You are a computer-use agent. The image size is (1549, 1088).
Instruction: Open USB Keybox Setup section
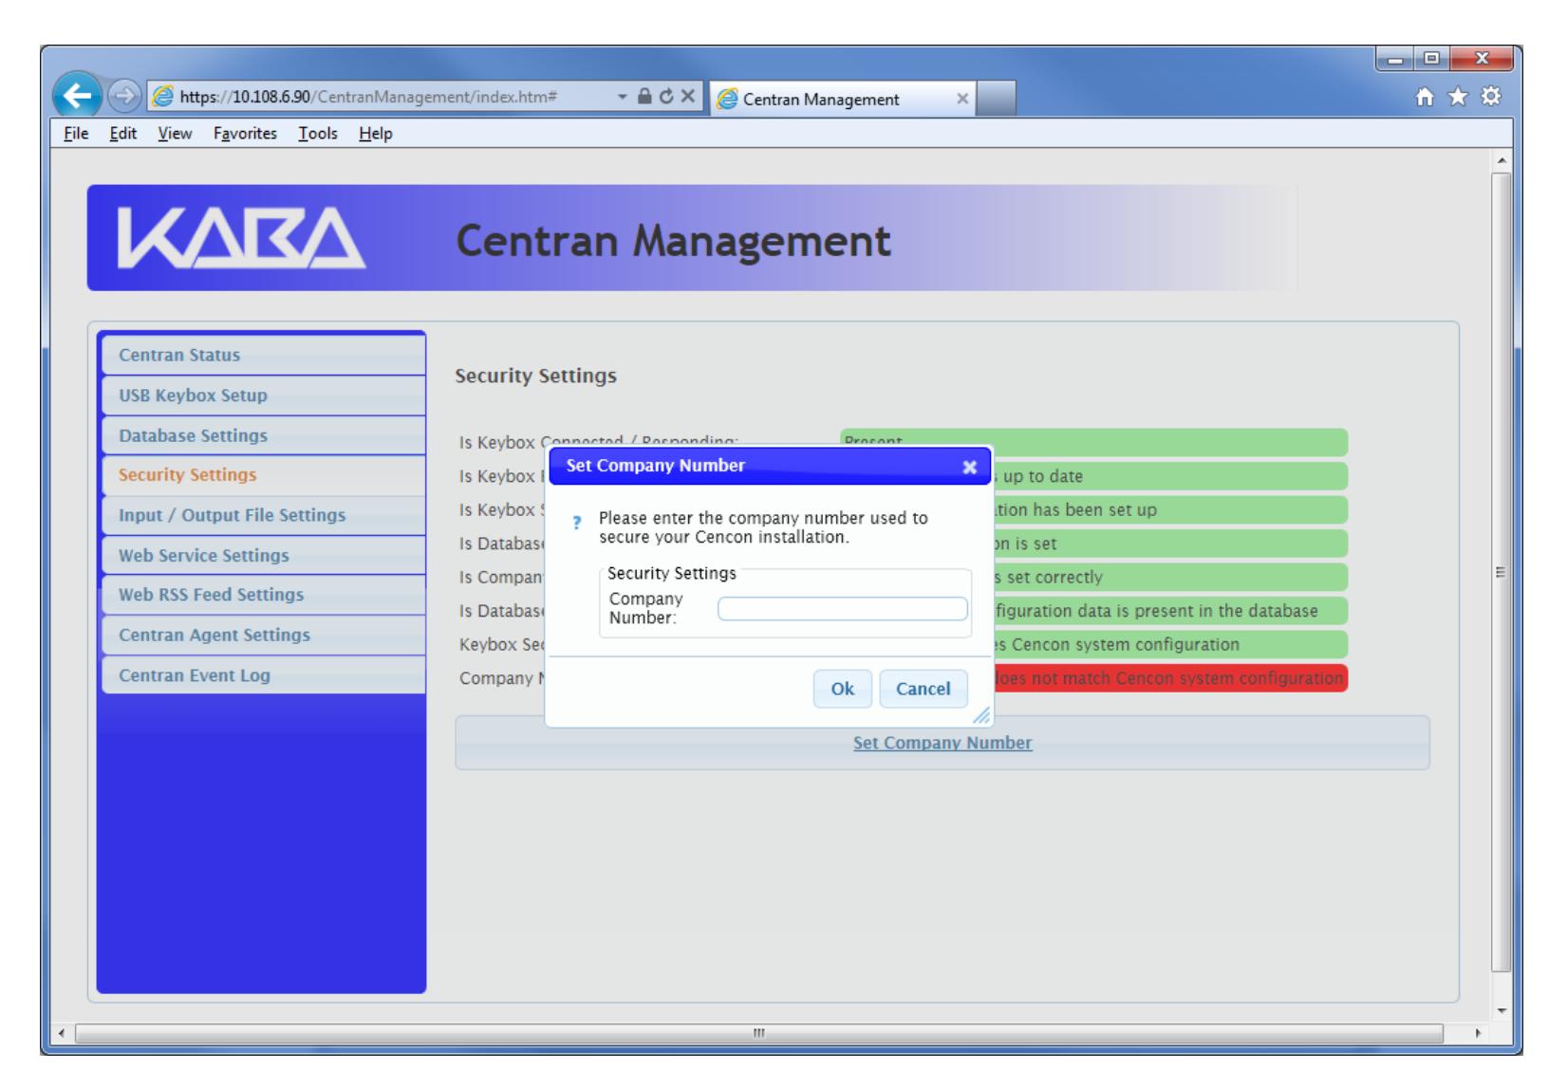263,396
